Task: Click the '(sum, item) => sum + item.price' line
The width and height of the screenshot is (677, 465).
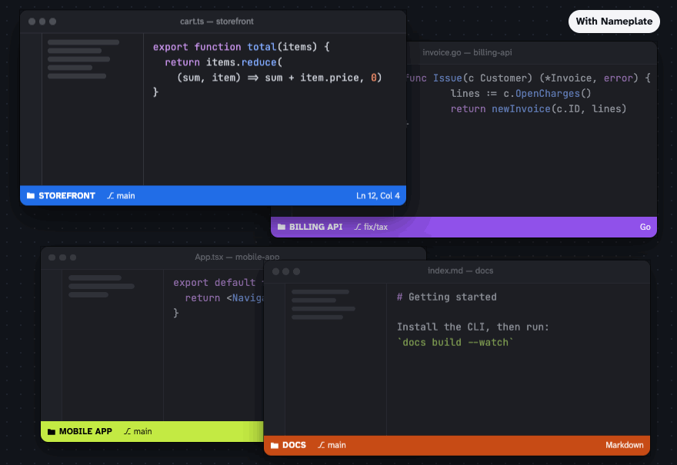Action: click(x=280, y=78)
